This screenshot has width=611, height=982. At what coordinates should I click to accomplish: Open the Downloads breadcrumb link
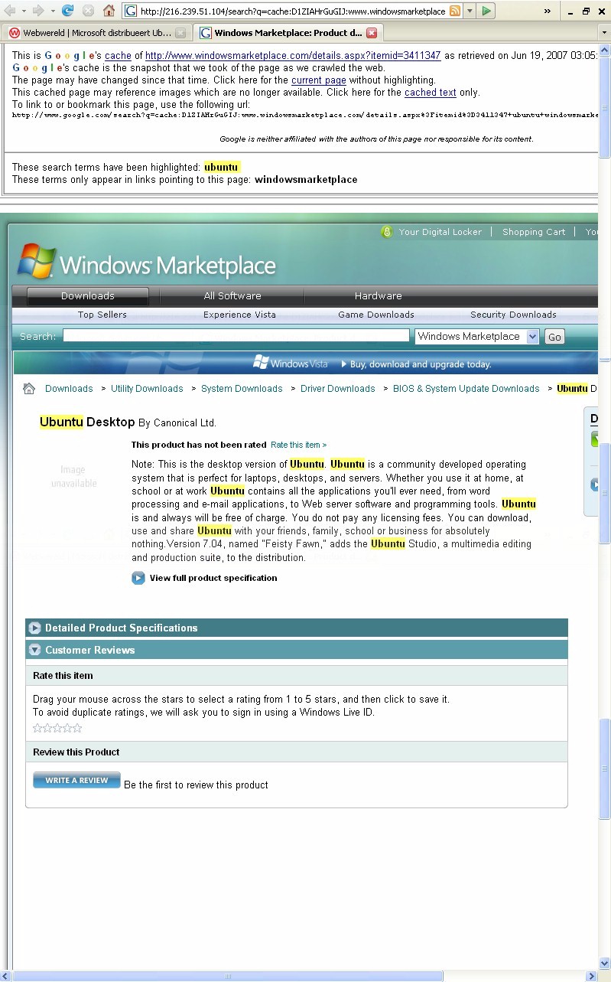point(69,389)
